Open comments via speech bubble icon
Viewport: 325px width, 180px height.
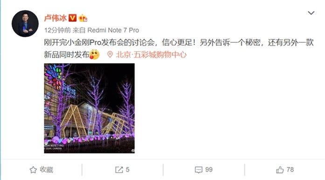(x=199, y=170)
